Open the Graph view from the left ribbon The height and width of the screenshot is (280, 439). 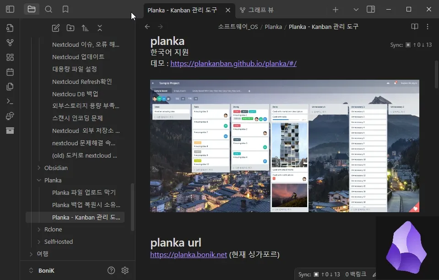(10, 43)
